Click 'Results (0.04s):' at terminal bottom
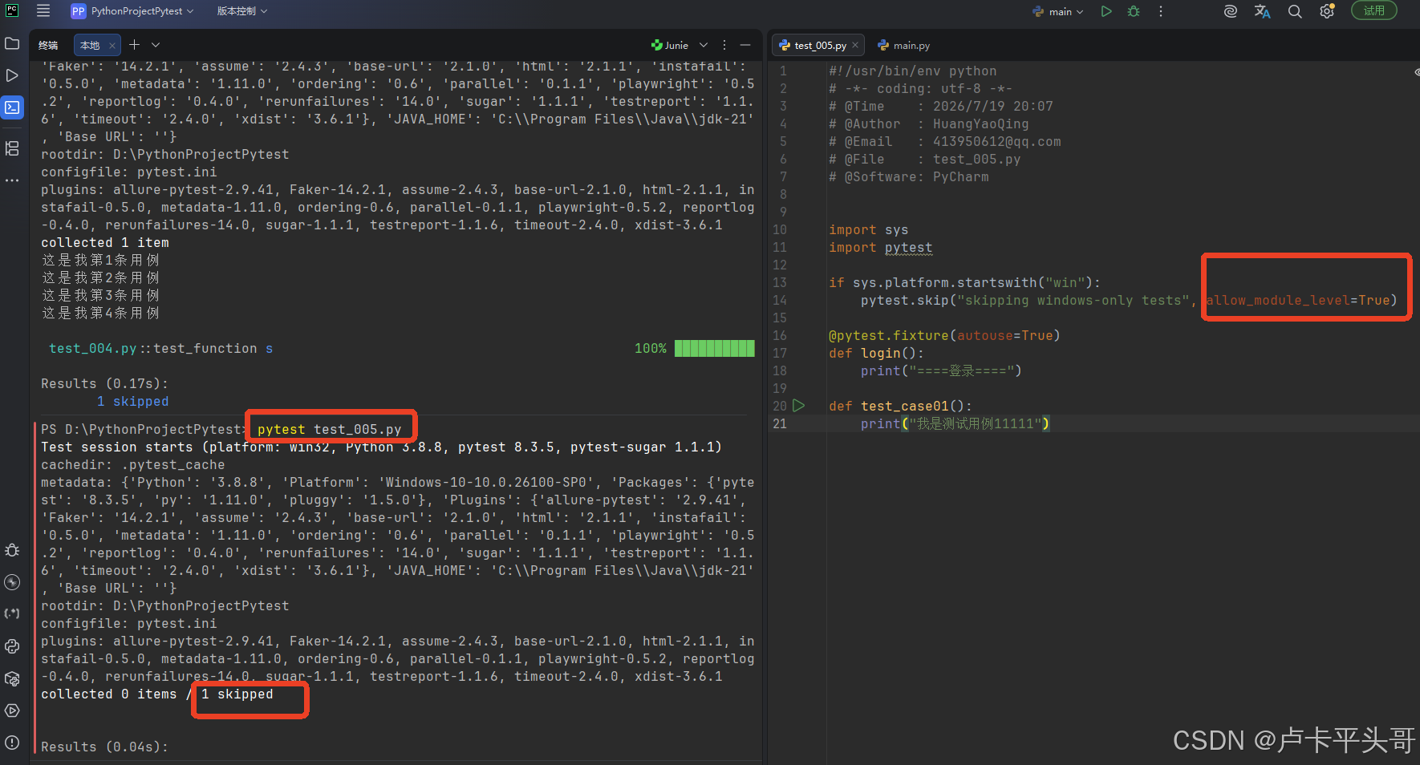Image resolution: width=1420 pixels, height=765 pixels. 105,747
